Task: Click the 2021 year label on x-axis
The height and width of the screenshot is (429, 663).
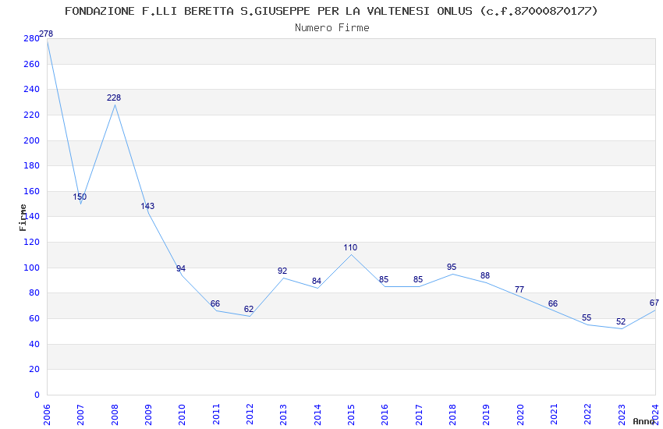Action: pos(554,414)
